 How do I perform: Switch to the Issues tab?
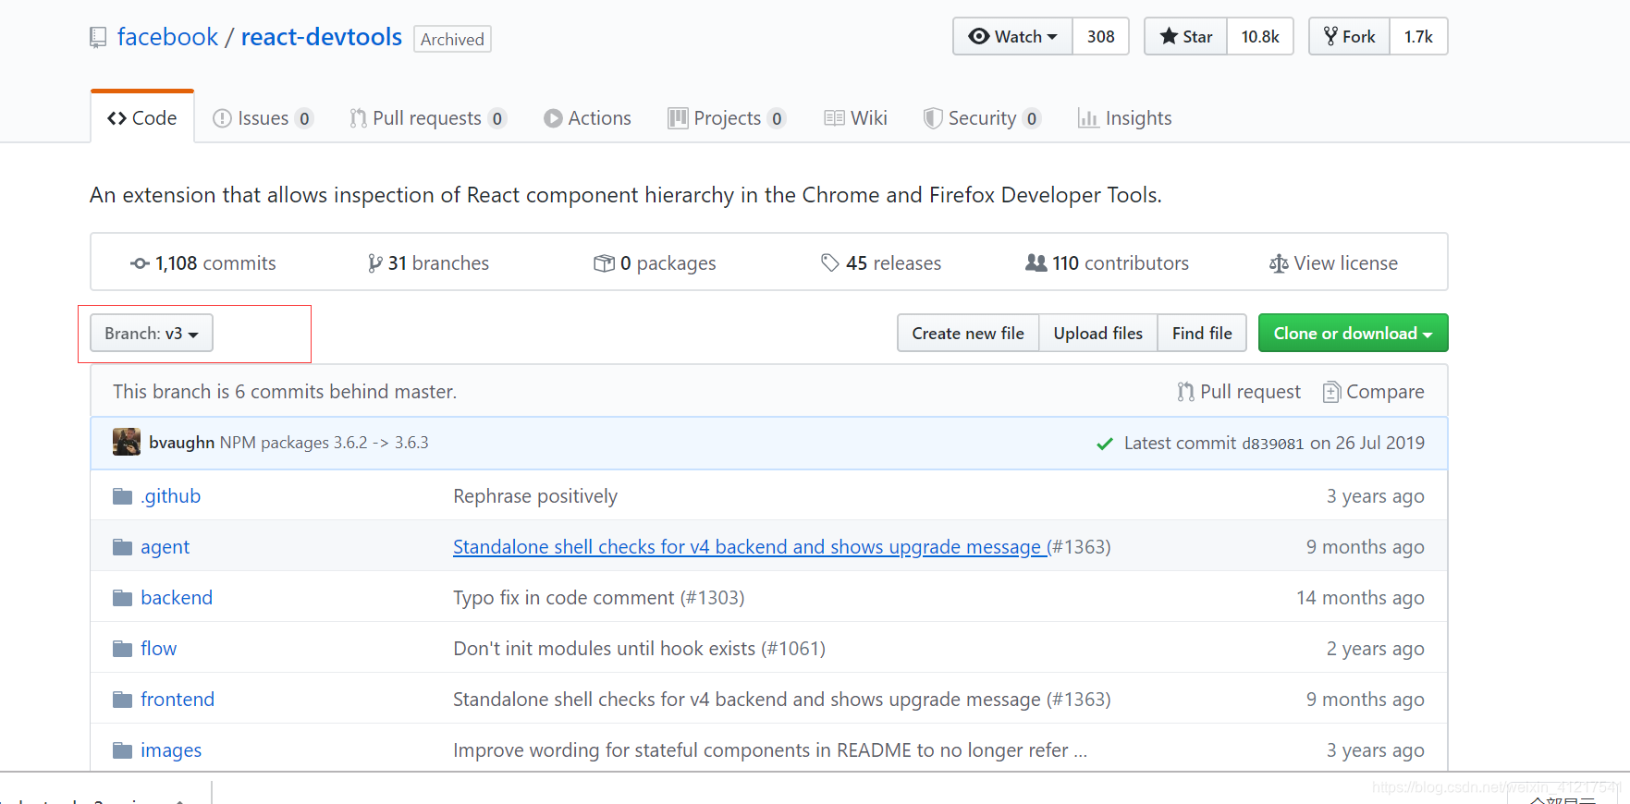tap(263, 118)
